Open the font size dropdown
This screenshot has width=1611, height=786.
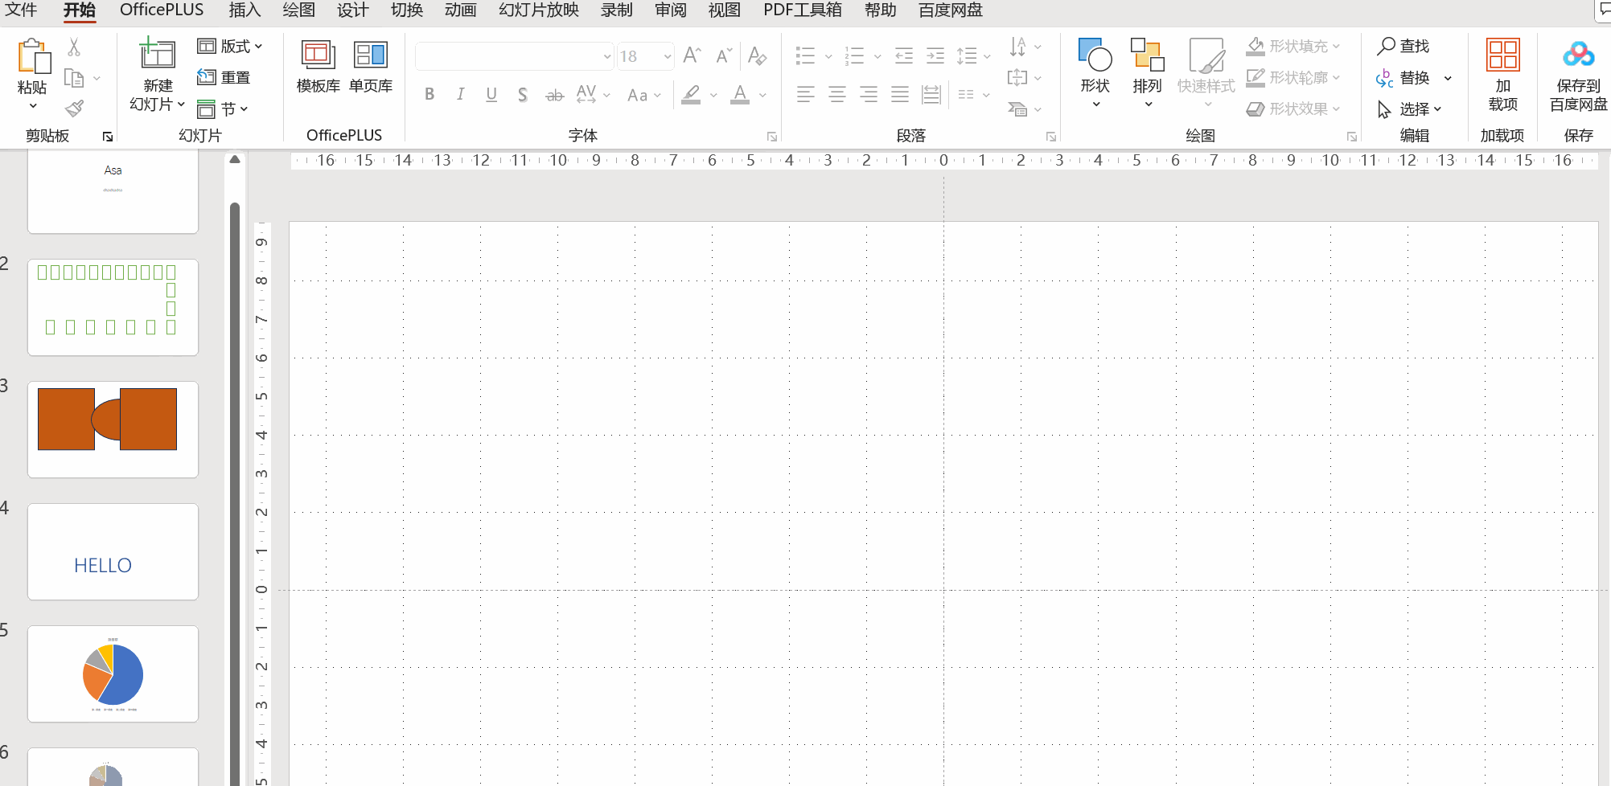click(x=668, y=56)
